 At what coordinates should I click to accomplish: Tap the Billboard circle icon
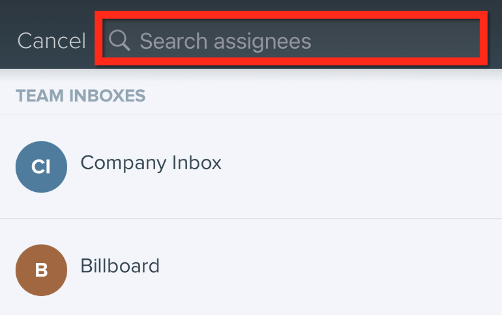(x=41, y=270)
